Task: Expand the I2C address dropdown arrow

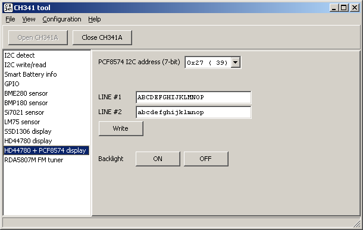Action: click(236, 62)
